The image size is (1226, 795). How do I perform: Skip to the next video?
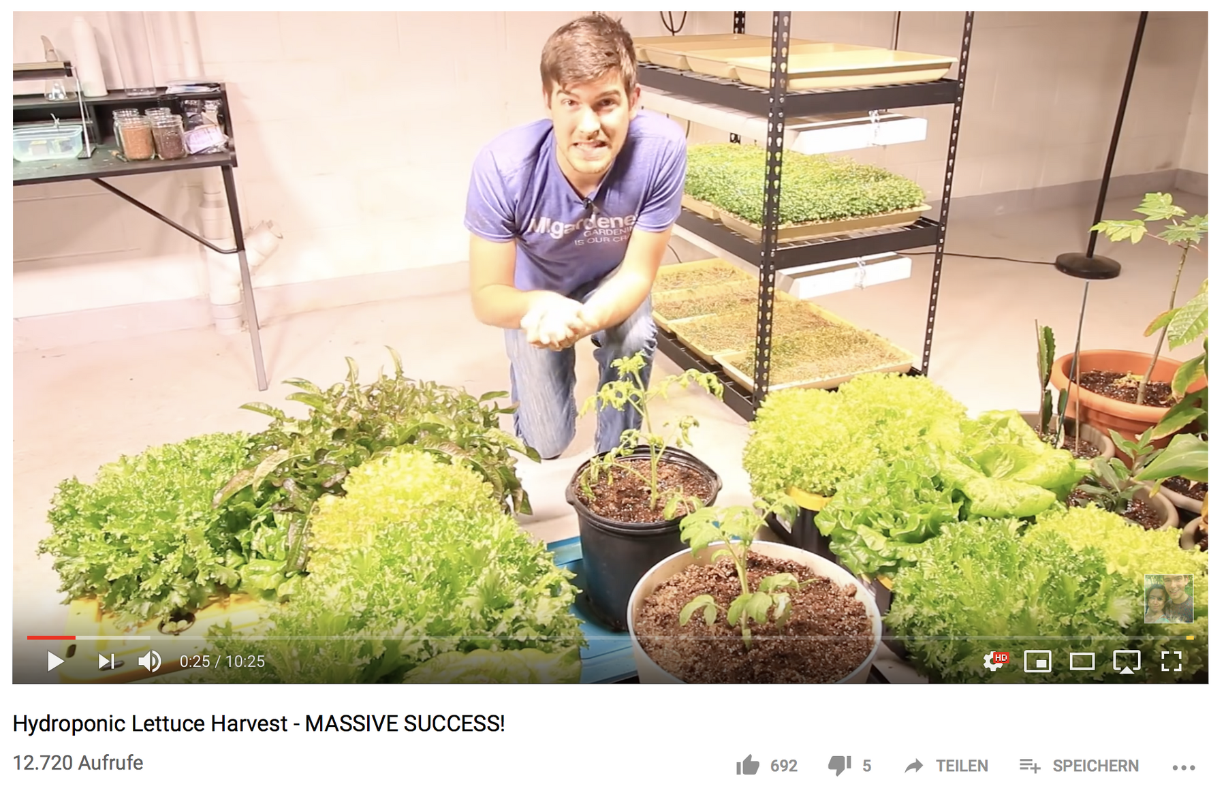click(106, 661)
